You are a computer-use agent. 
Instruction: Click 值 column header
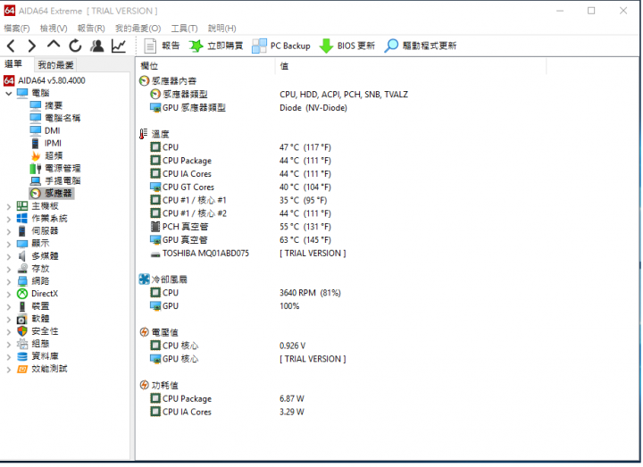click(284, 66)
